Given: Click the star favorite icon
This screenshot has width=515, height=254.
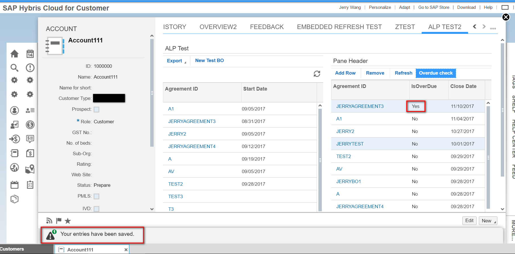Looking at the screenshot, I should coord(68,221).
